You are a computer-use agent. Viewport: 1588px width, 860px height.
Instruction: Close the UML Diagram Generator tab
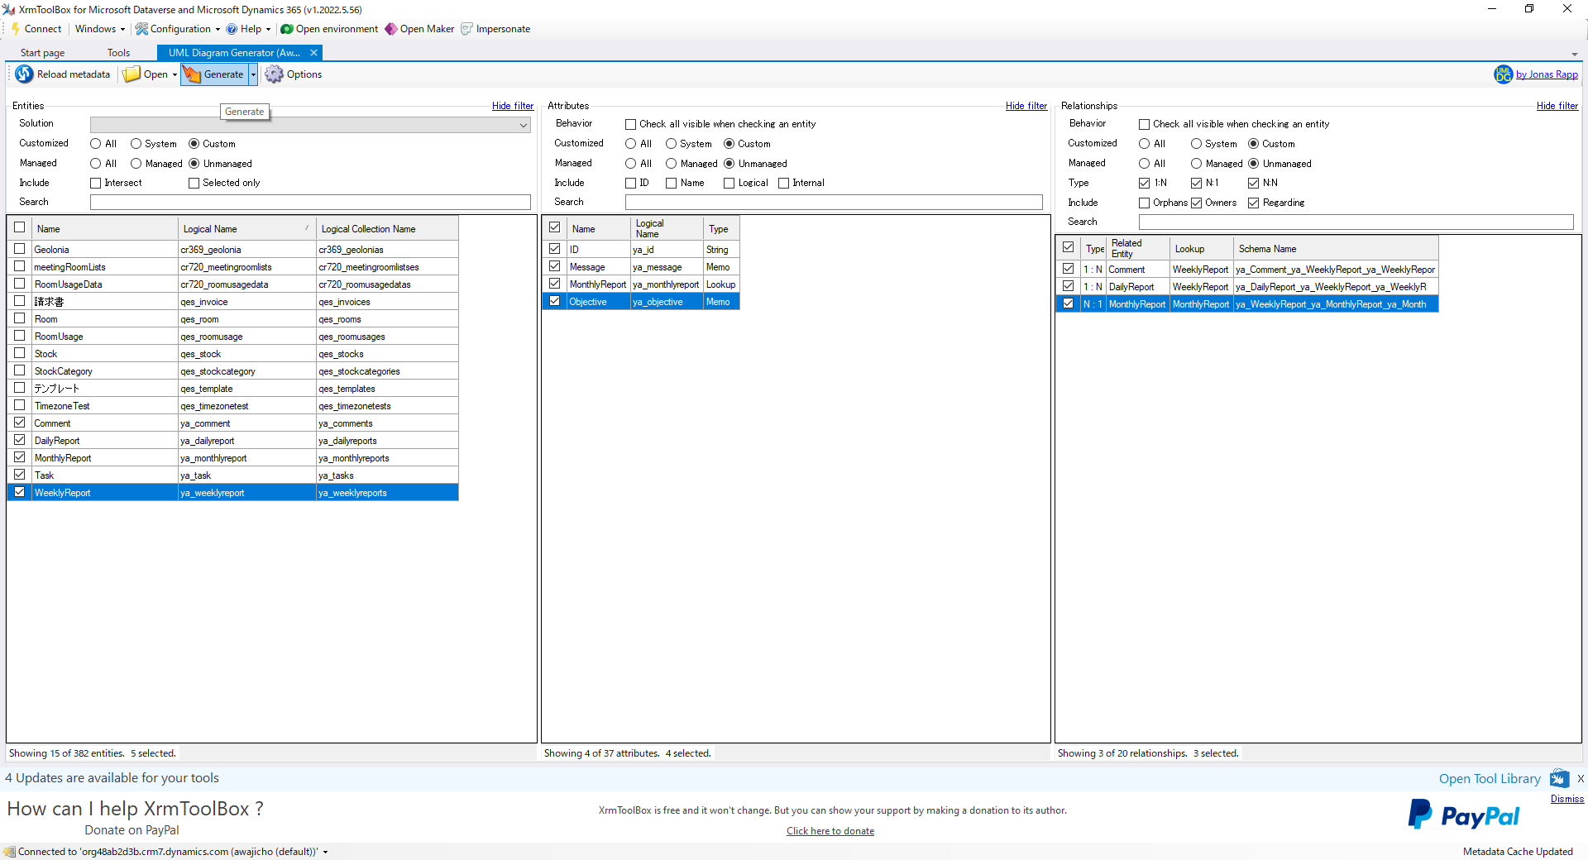coord(313,53)
